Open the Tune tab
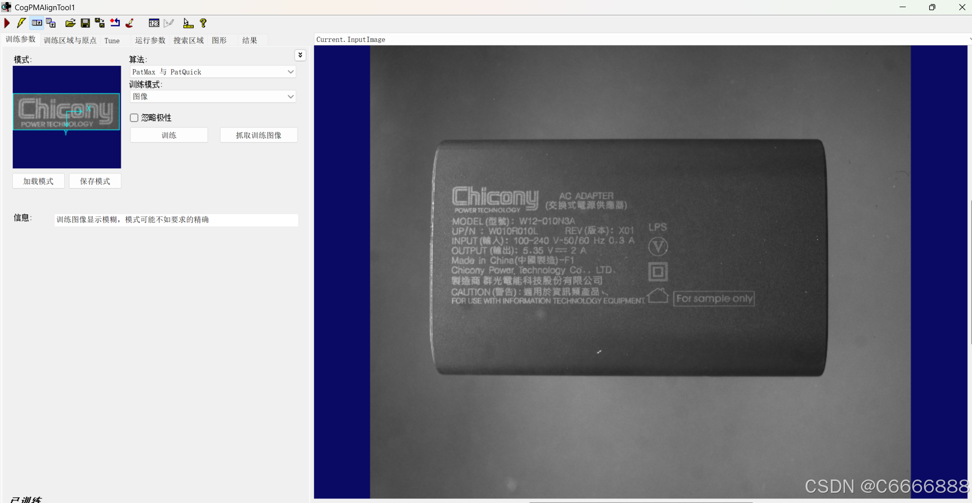This screenshot has height=503, width=972. coord(112,40)
